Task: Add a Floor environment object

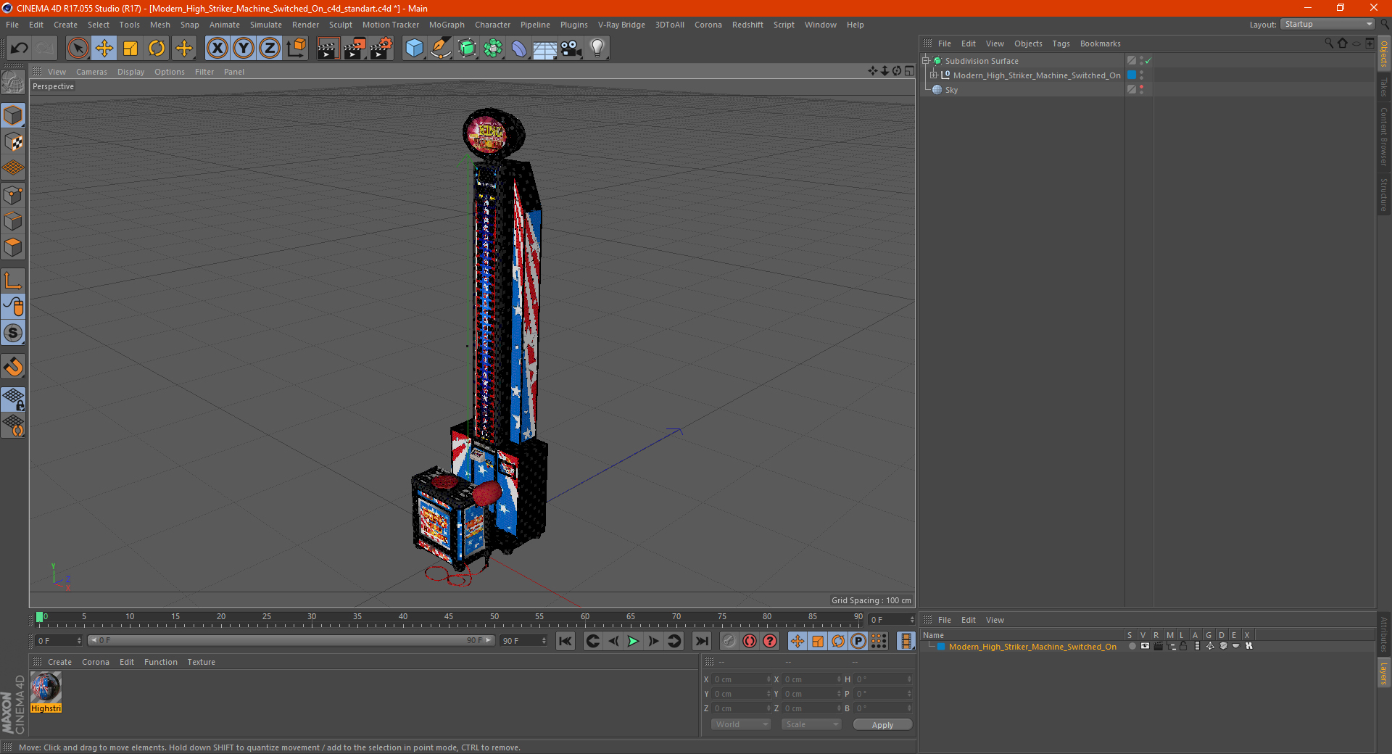Action: [x=544, y=49]
